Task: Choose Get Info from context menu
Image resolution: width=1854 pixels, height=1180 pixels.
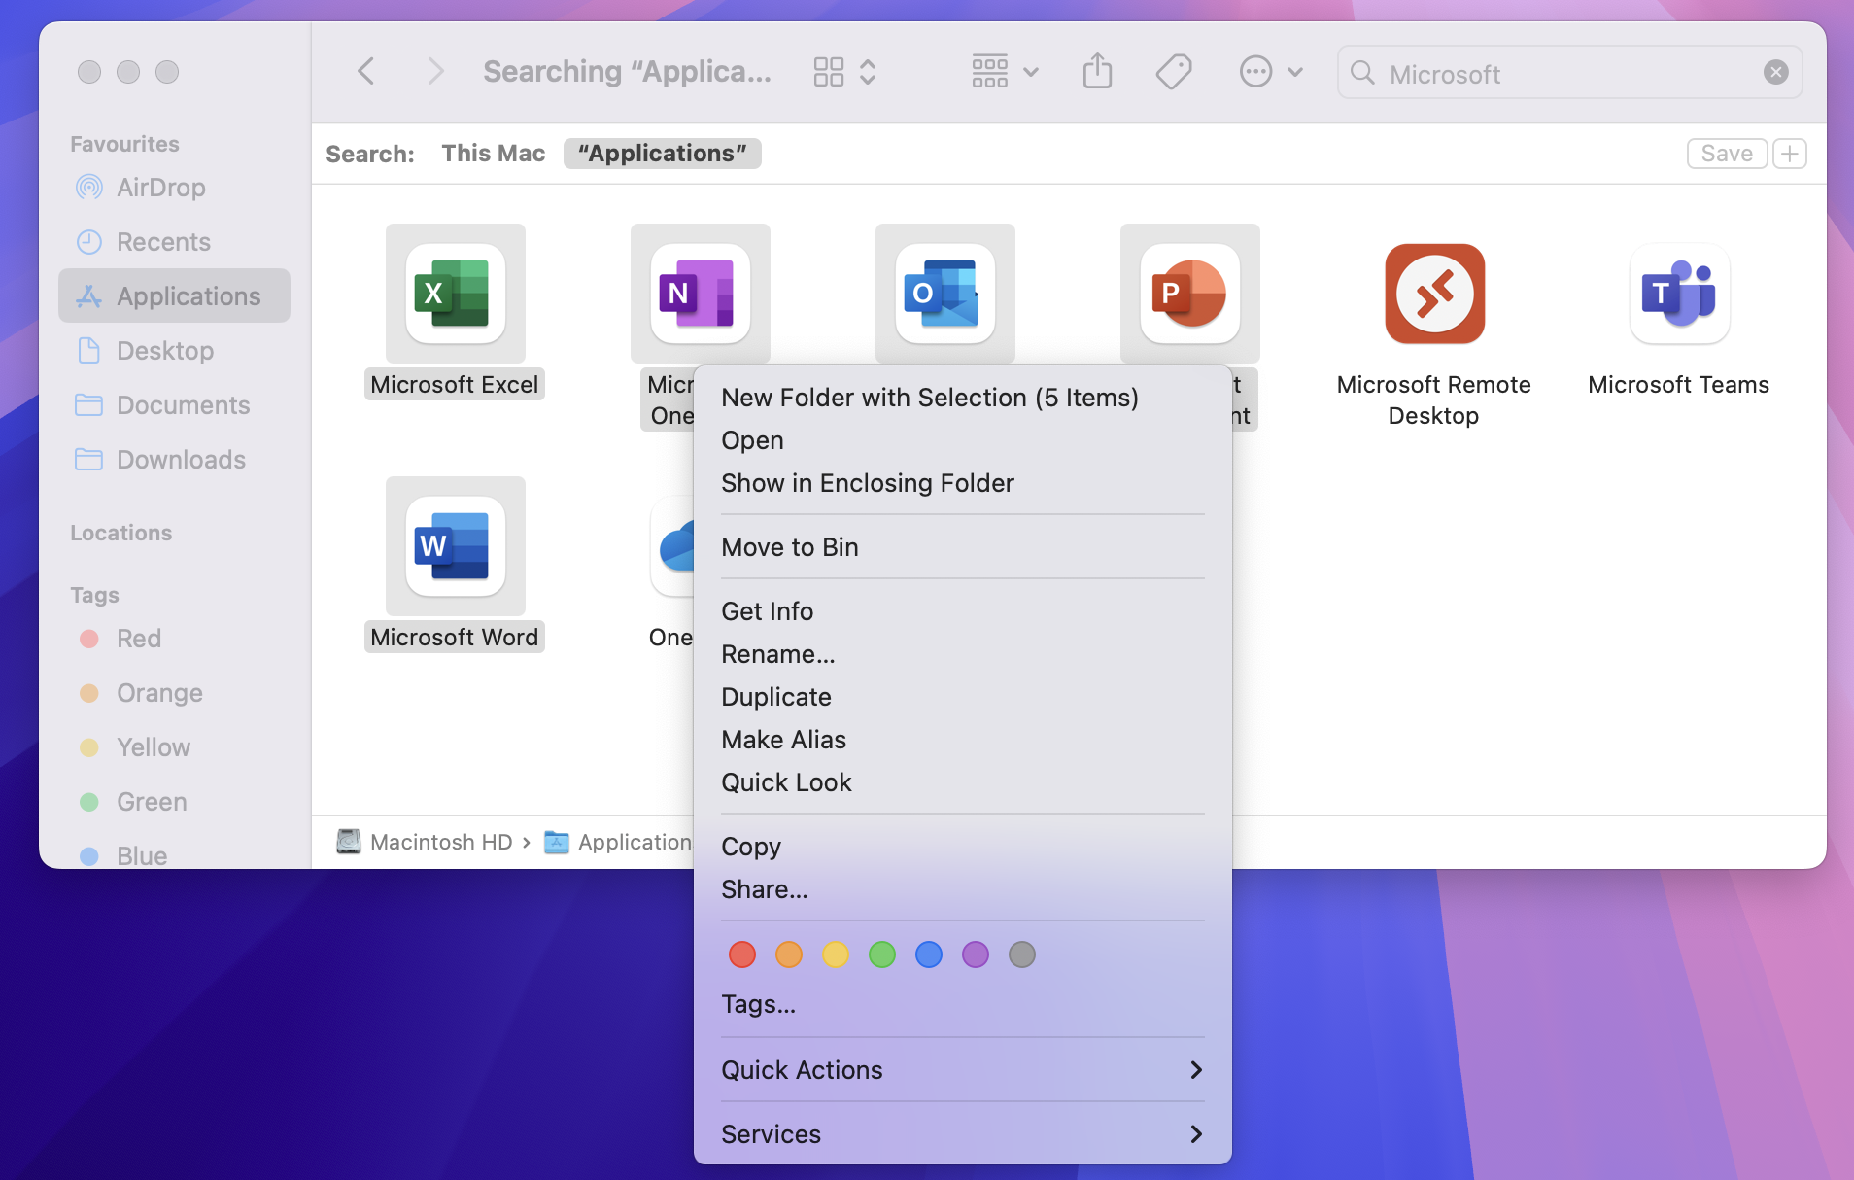Action: [963, 611]
